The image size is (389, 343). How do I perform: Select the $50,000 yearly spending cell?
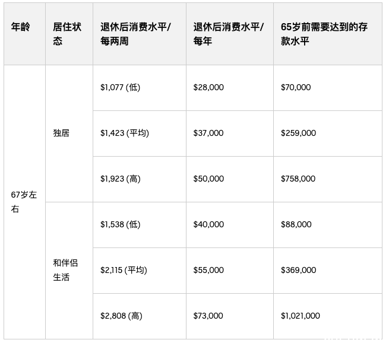[230, 179]
